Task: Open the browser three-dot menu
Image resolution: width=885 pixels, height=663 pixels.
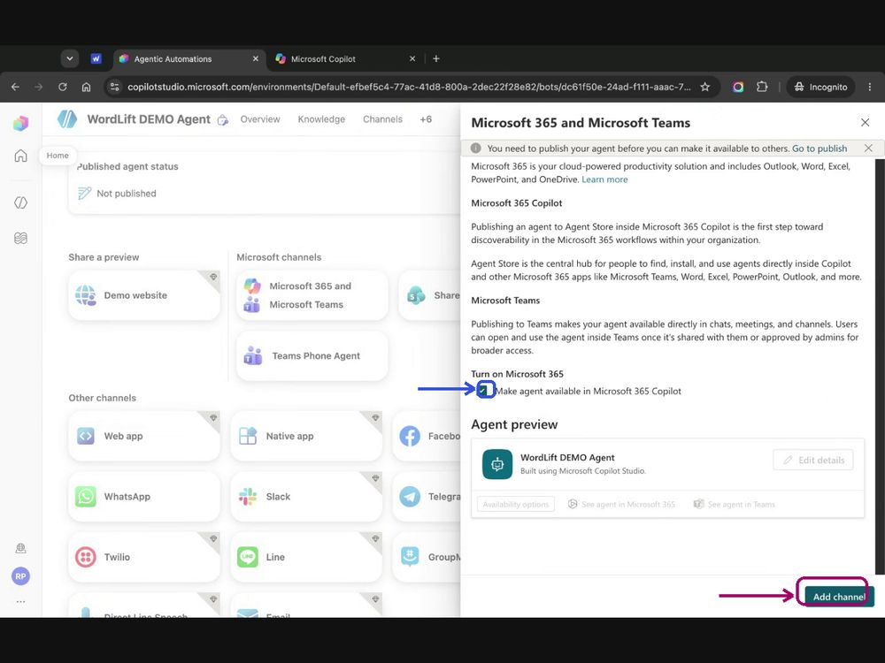Action: coord(869,87)
